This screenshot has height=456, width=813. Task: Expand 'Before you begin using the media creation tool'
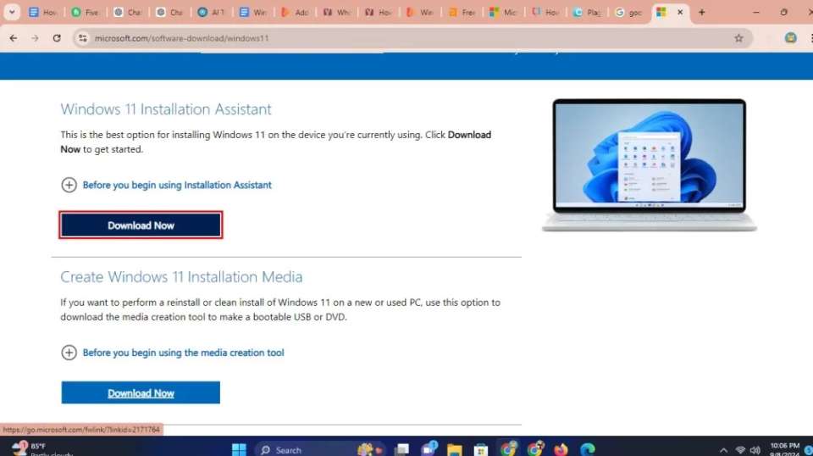coord(69,353)
